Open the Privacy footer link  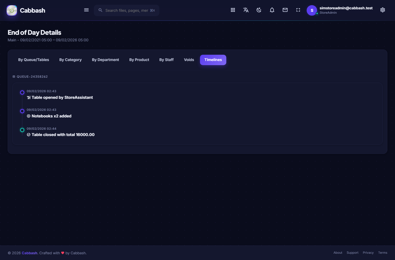coord(368,253)
